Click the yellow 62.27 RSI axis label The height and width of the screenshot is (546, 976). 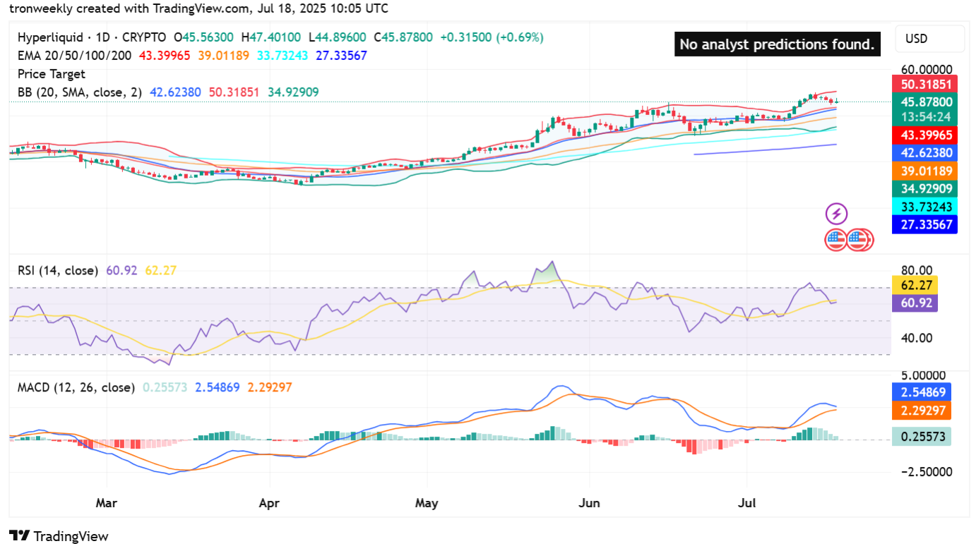click(915, 286)
